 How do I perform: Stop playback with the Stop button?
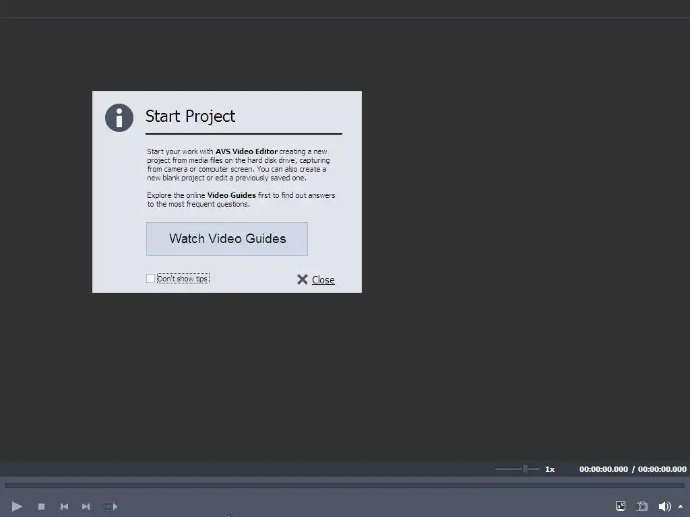pyautogui.click(x=41, y=506)
